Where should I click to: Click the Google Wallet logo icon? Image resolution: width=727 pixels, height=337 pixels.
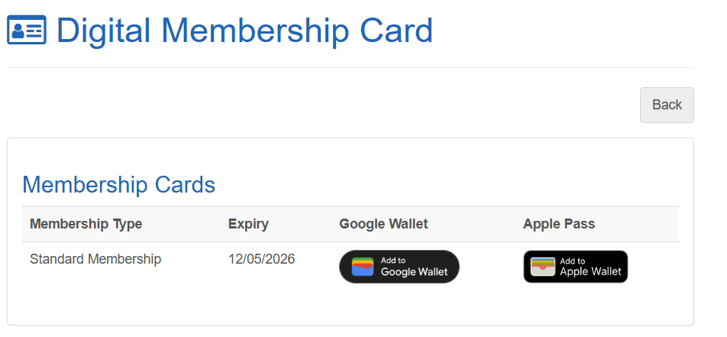pos(363,267)
